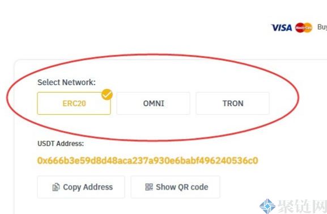Click the red oval annotation outline

153,54
